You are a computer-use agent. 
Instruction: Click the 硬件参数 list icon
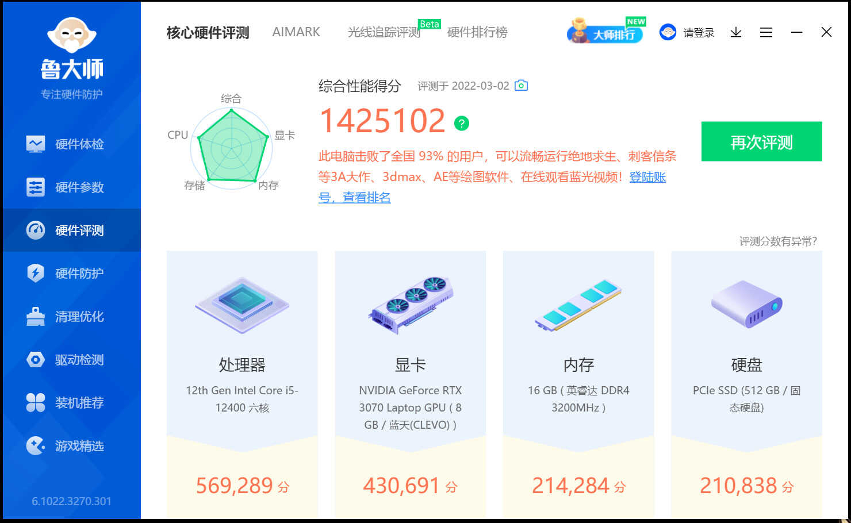click(36, 187)
